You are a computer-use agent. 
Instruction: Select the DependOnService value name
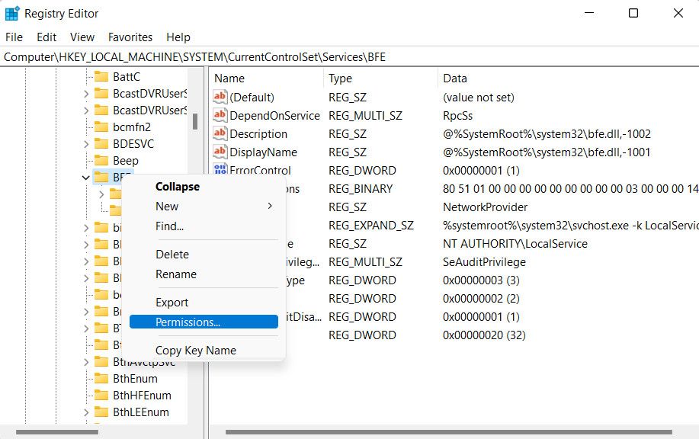(x=274, y=115)
